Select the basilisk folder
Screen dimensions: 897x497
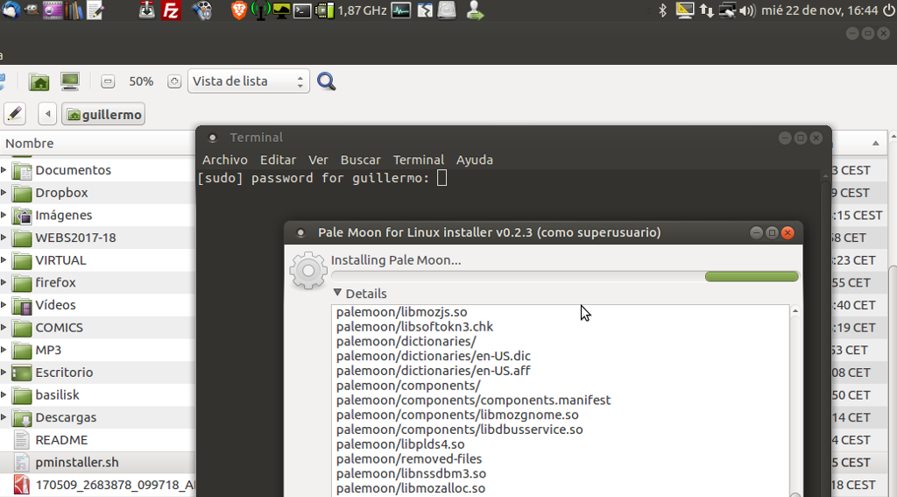97,395
